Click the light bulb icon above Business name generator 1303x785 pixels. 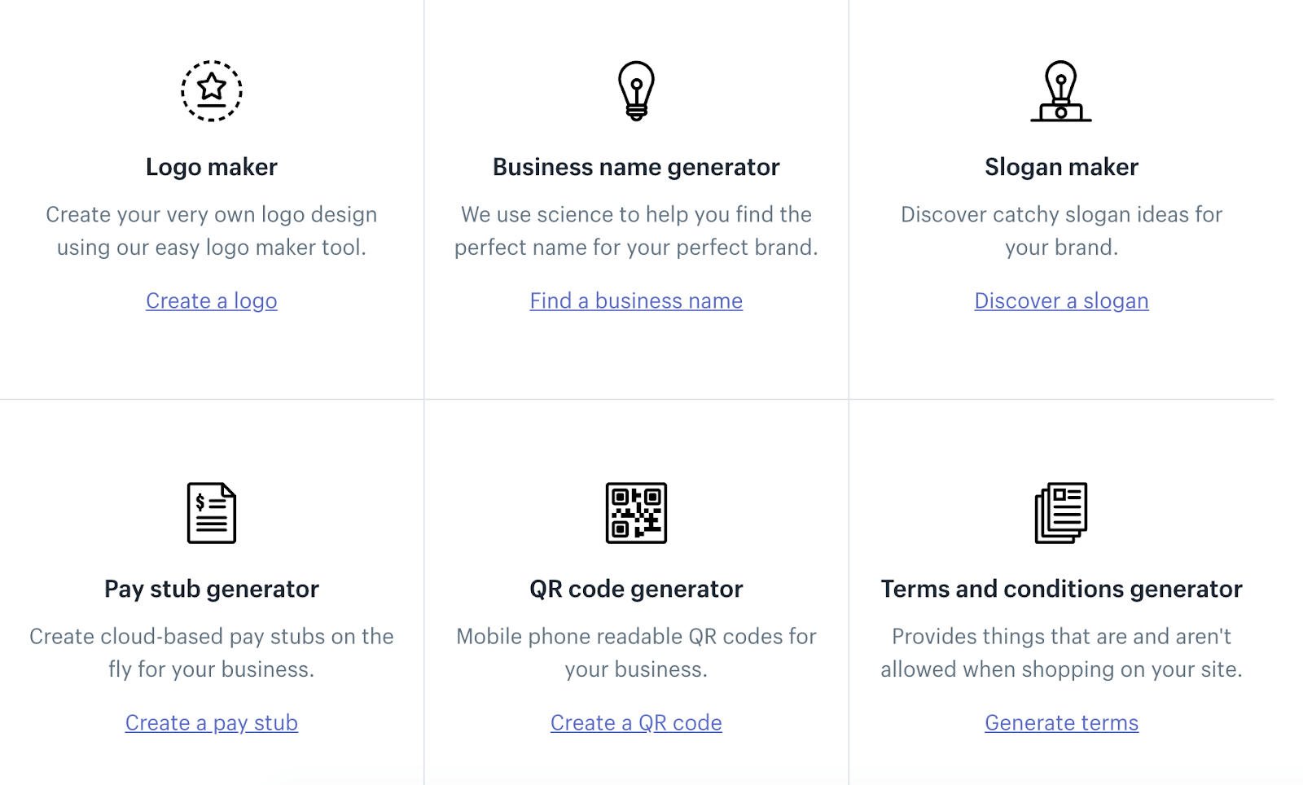[636, 91]
